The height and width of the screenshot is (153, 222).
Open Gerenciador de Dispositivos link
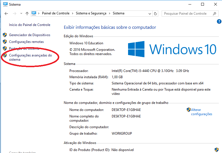[30, 35]
